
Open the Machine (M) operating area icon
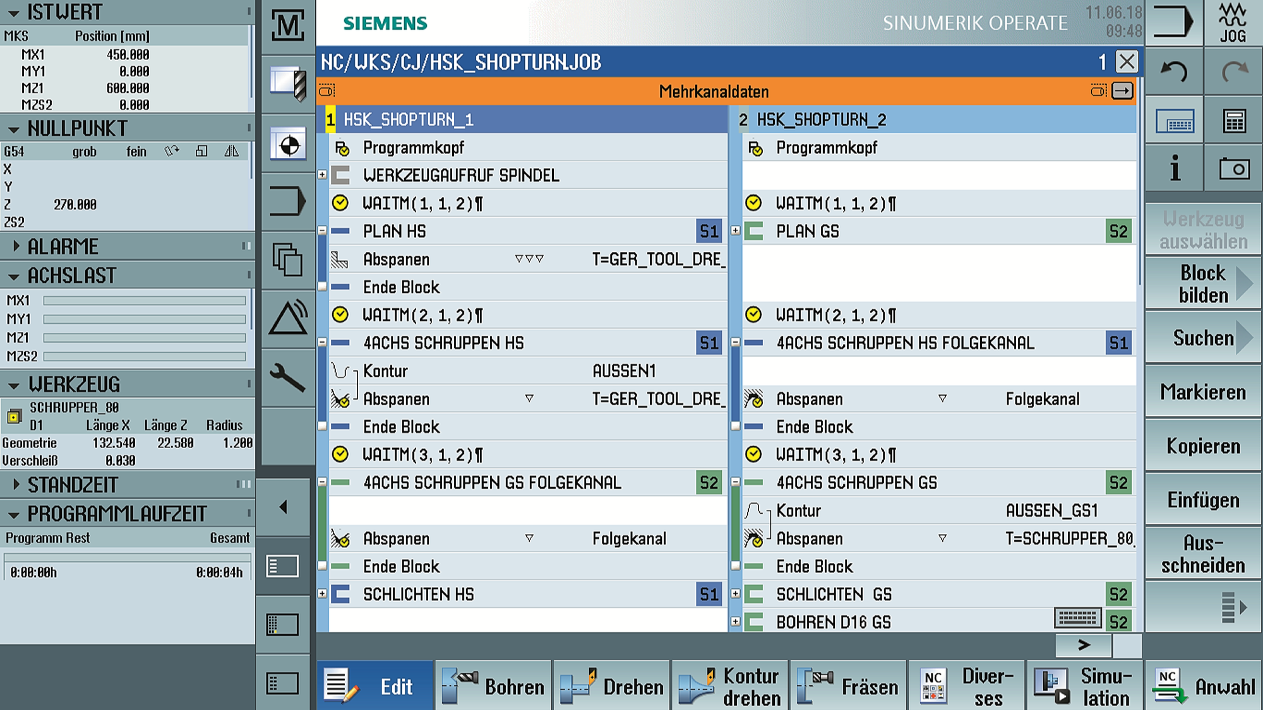288,26
